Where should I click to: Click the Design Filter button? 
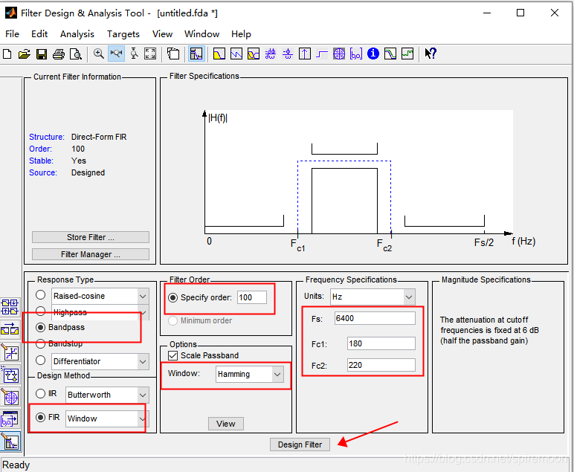[x=300, y=444]
